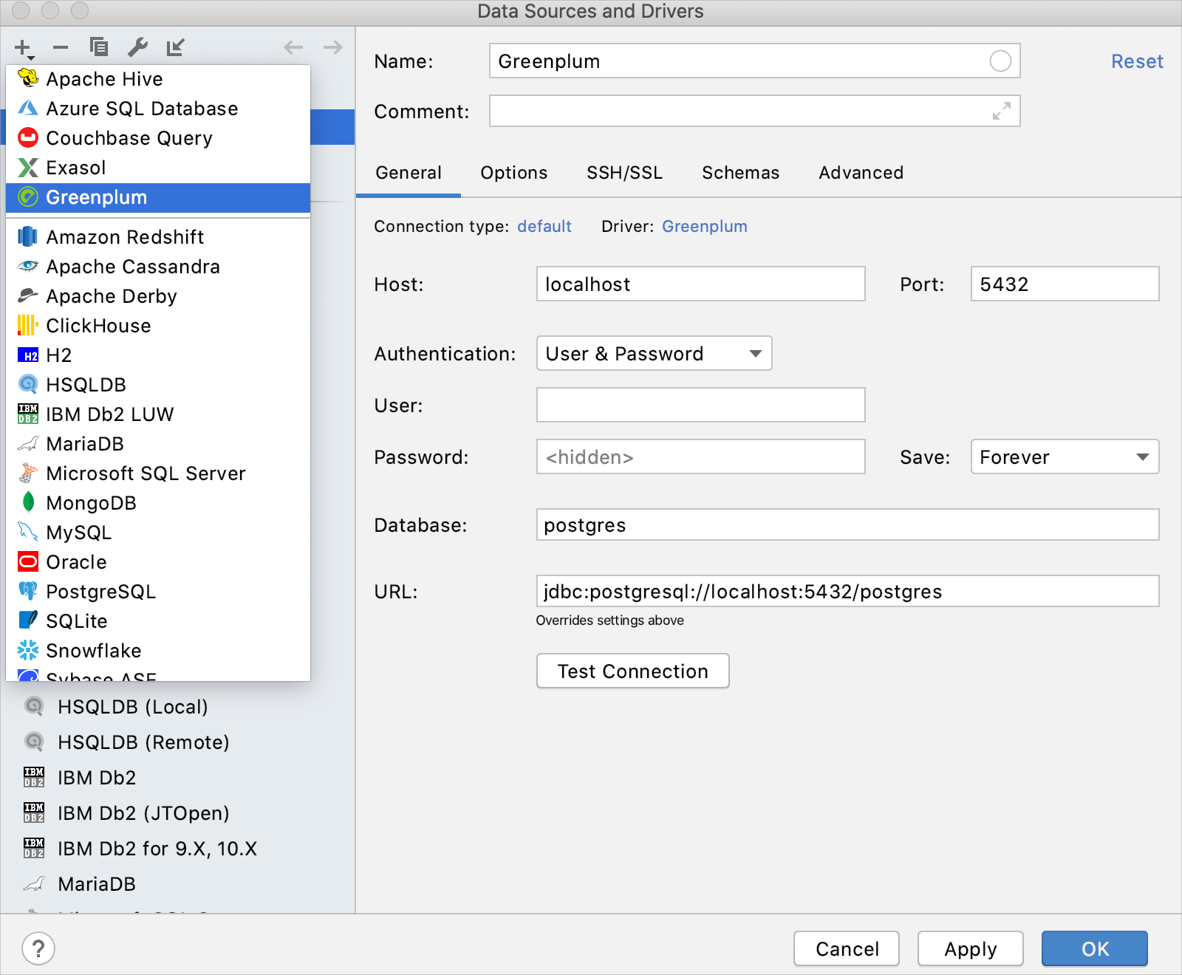1182x975 pixels.
Task: Click the SQLite feather icon
Action: pos(28,620)
